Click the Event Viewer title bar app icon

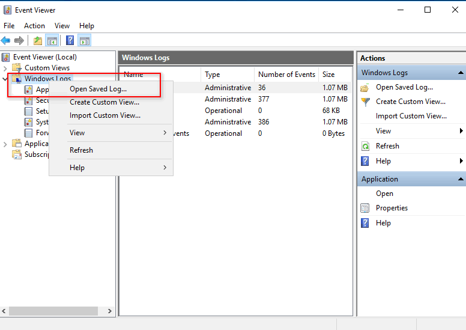7,10
